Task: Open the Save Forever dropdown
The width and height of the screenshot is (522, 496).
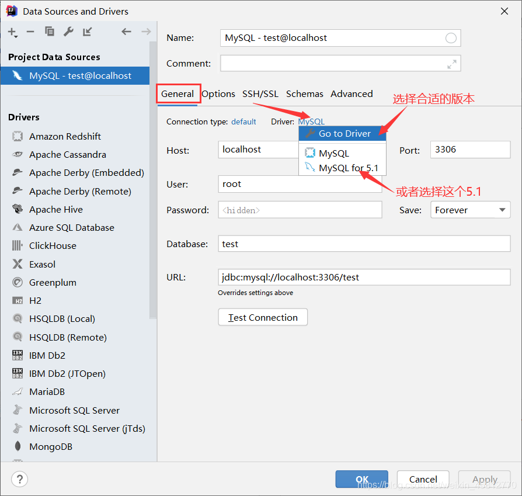Action: pos(470,210)
